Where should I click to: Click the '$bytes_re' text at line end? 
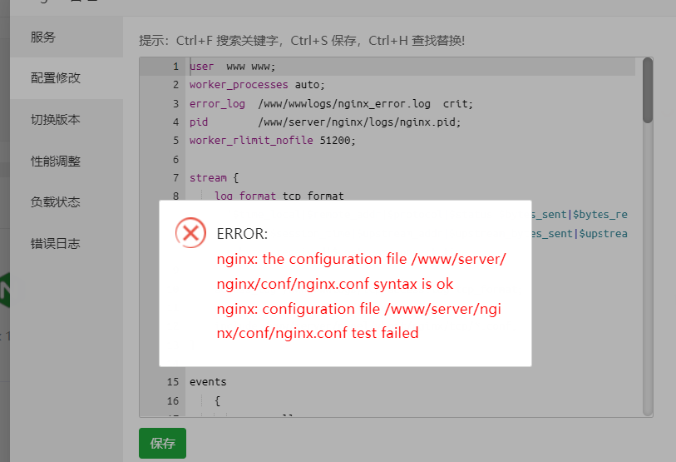[x=600, y=215]
